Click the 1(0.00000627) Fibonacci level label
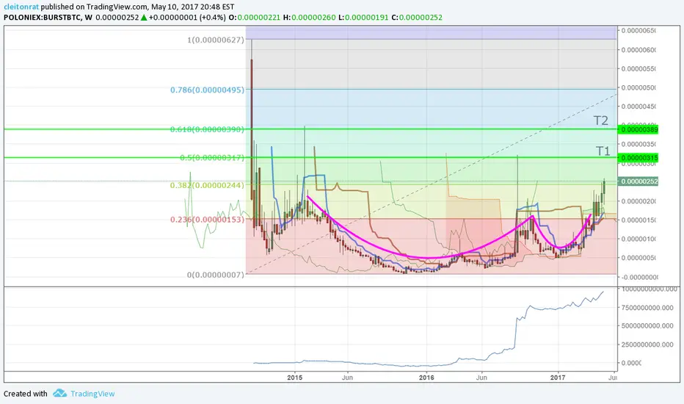Viewport: 684px width, 404px height. tap(216, 40)
